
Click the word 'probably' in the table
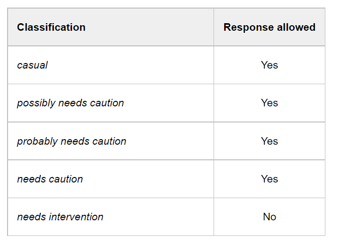pos(37,141)
